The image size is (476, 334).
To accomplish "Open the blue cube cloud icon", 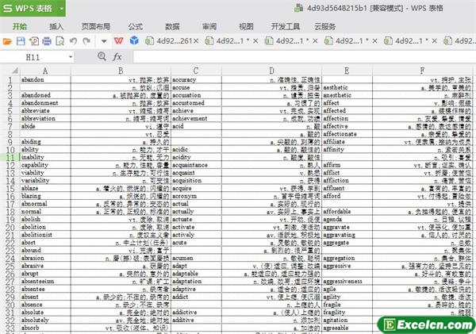I will pyautogui.click(x=134, y=40).
